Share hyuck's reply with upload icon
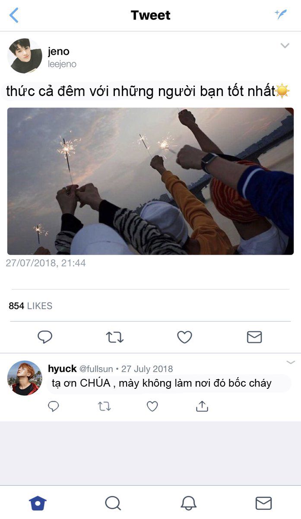The height and width of the screenshot is (519, 301). 202,406
